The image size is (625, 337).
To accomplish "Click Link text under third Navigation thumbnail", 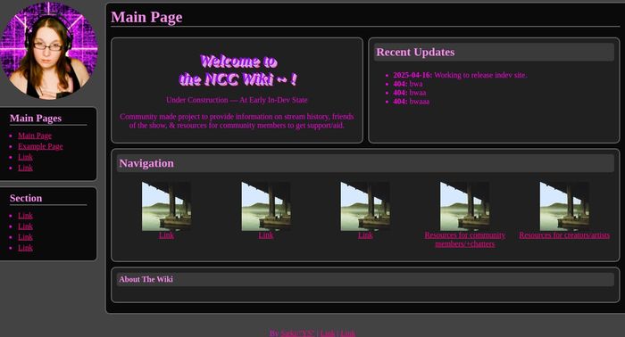I will click(x=365, y=235).
